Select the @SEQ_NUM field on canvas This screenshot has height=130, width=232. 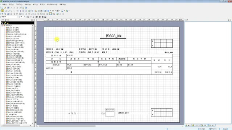point(169,52)
